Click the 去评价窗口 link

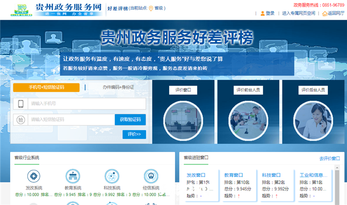point(330,158)
